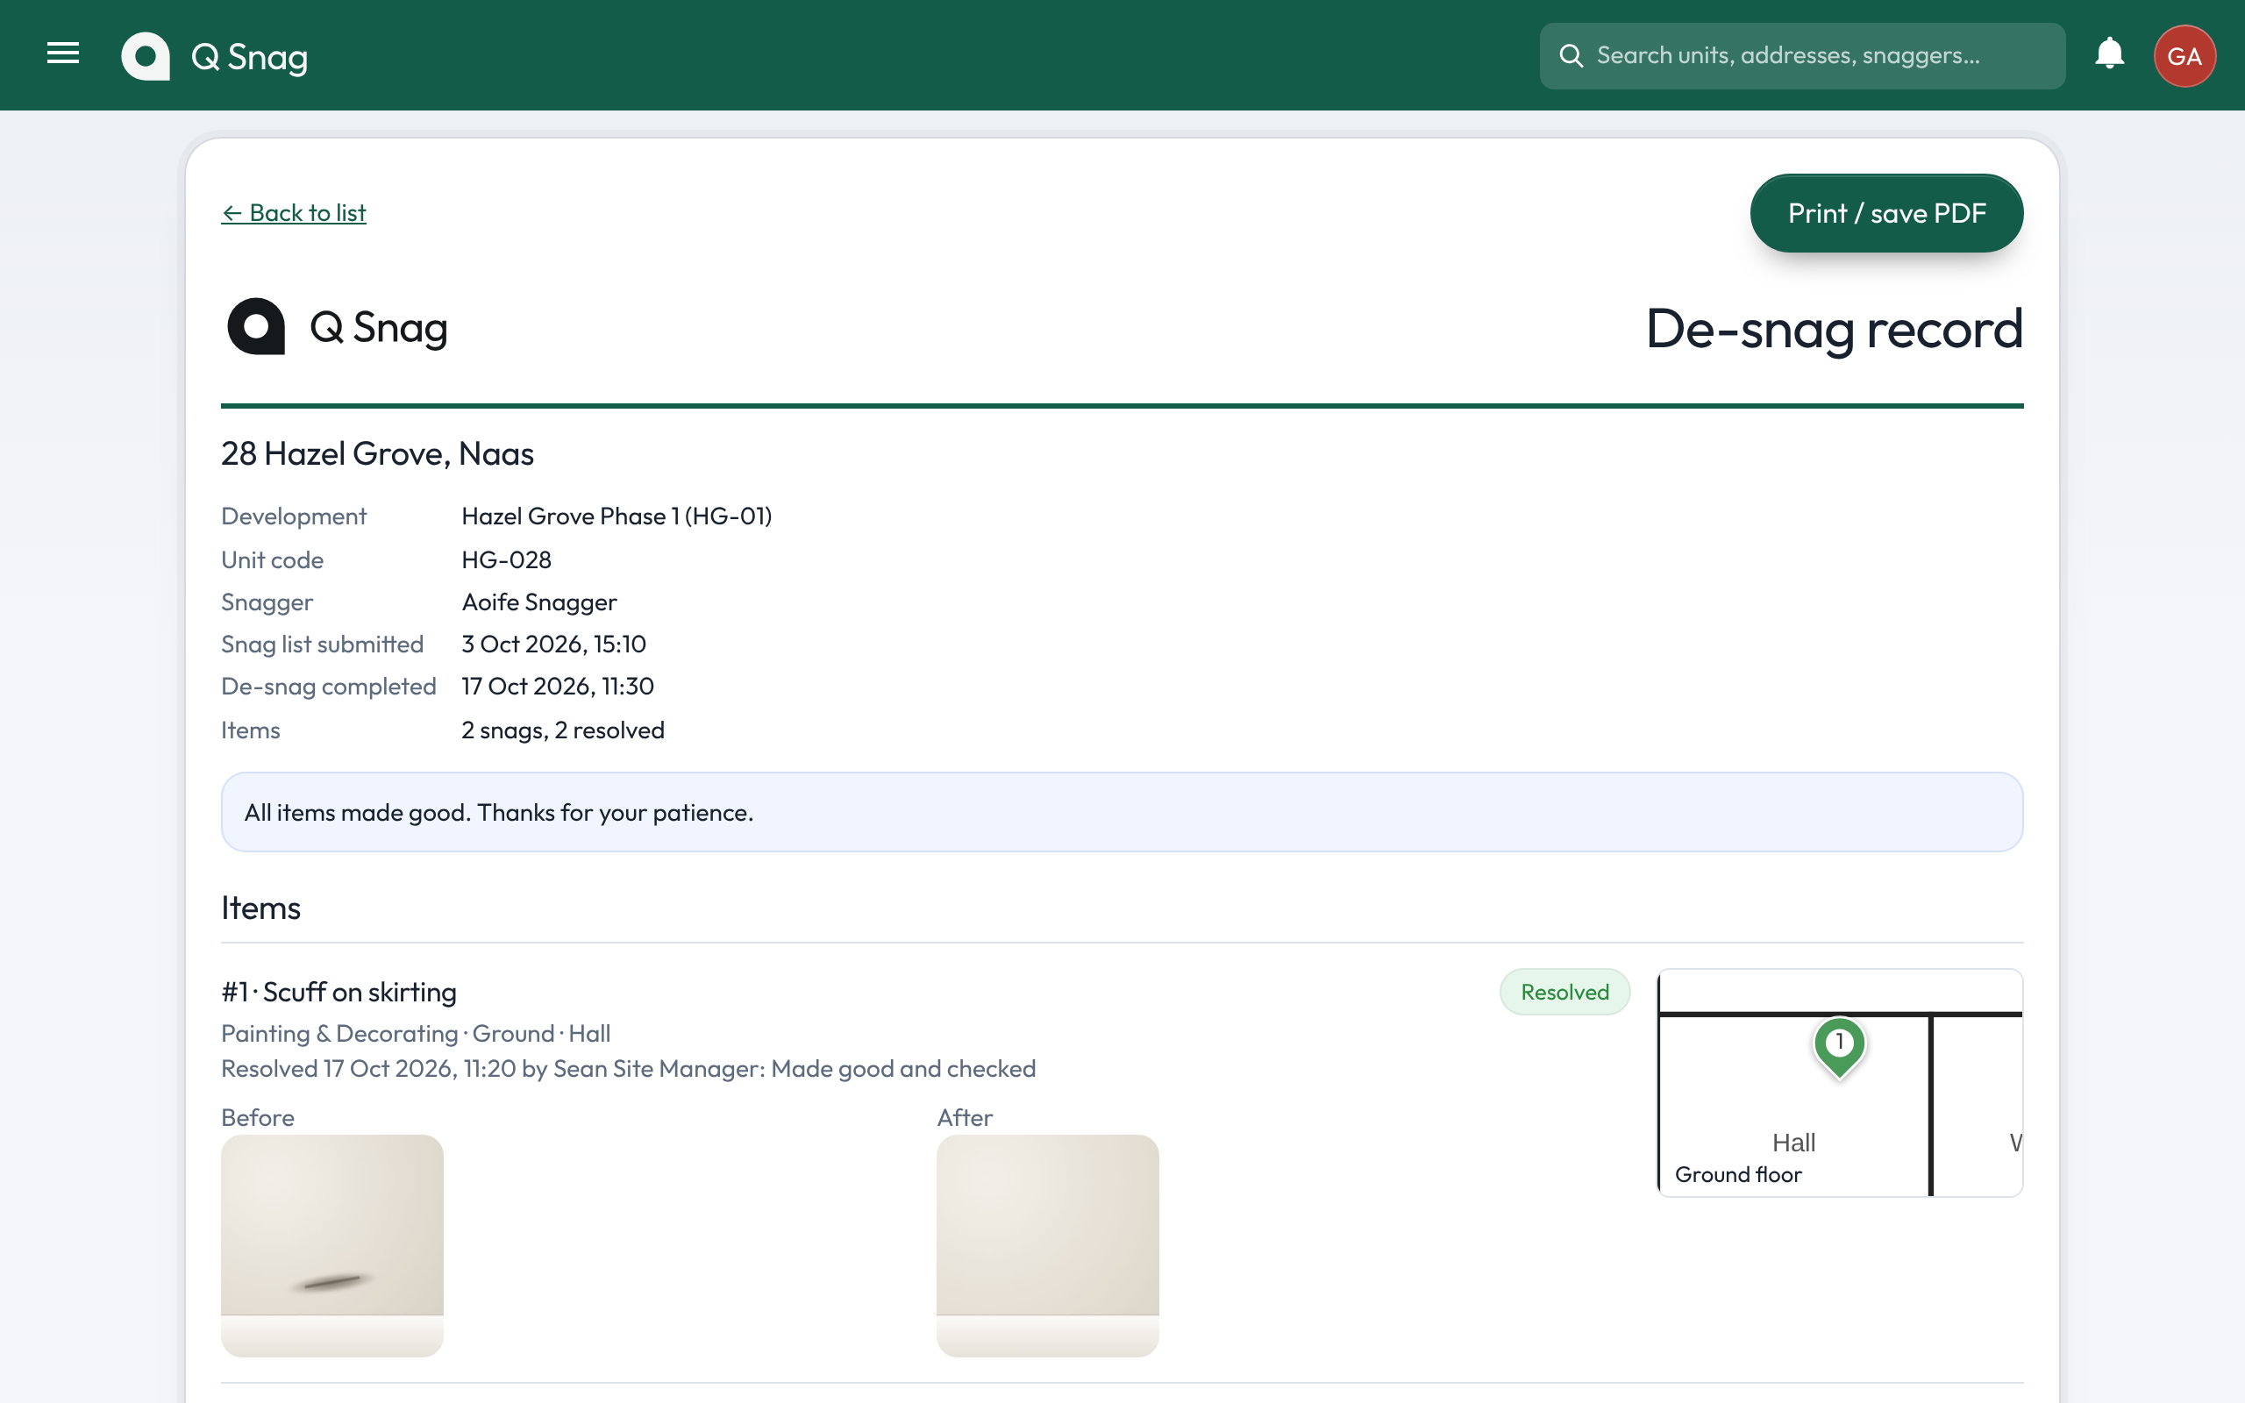Viewport: 2245px width, 1403px height.
Task: Click the note 'All items made good'
Action: tap(1122, 812)
